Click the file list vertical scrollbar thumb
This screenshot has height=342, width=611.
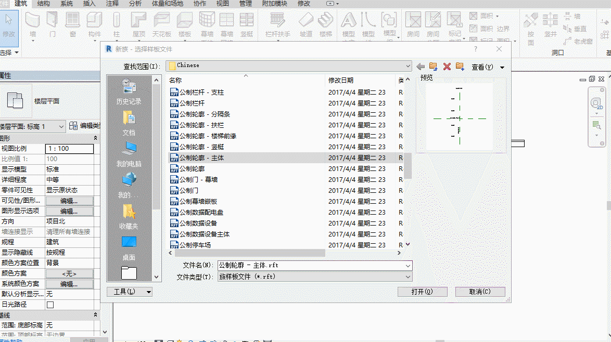(408, 165)
